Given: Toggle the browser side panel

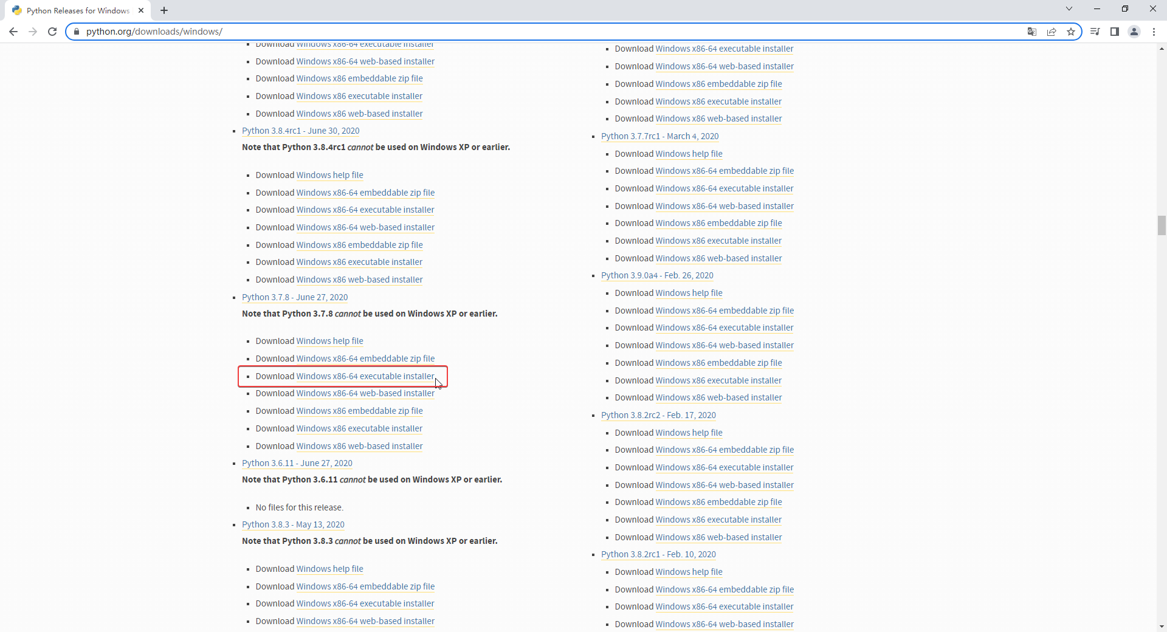Looking at the screenshot, I should pos(1114,32).
